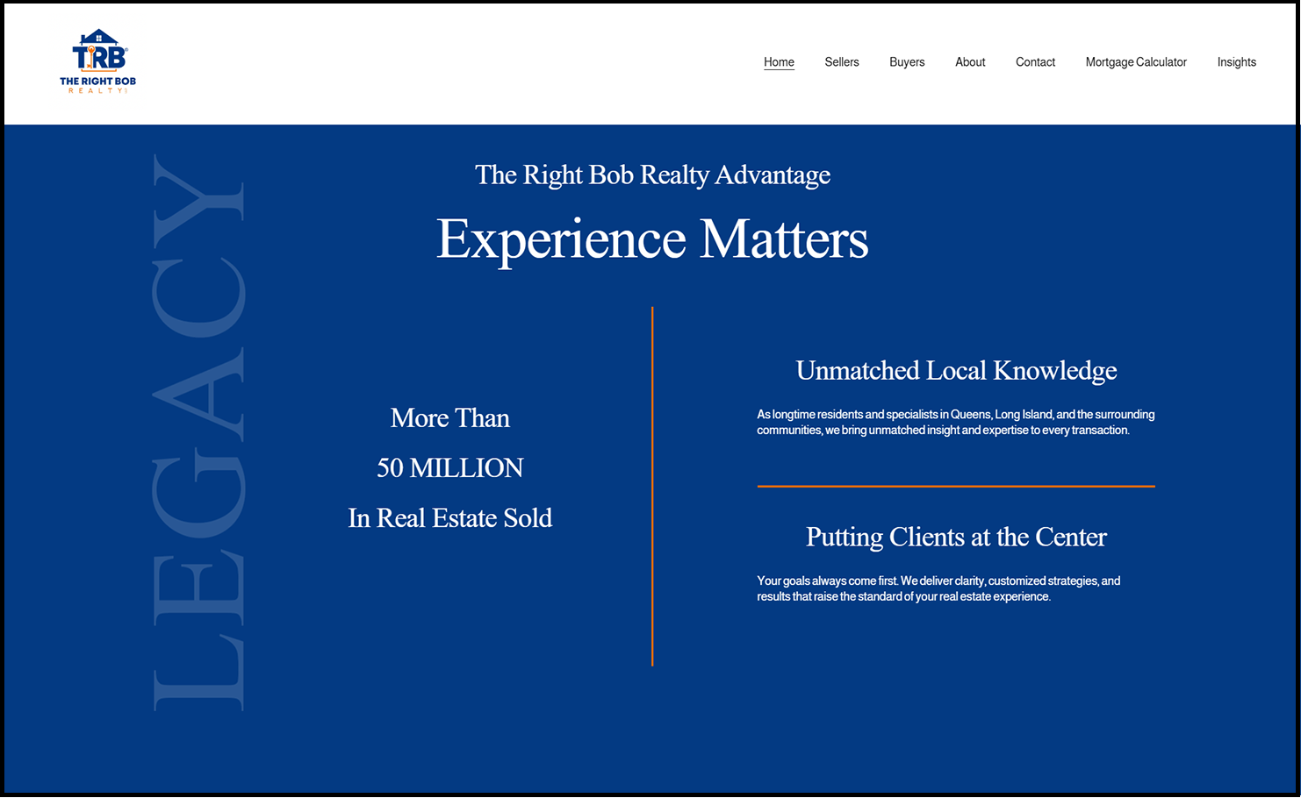Click the 'Experience Matters' heading
Screen dimensions: 1301x798
[652, 239]
